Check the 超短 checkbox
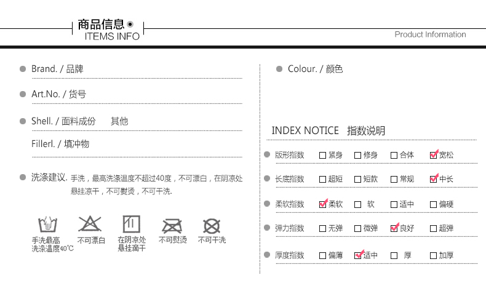The height and width of the screenshot is (283, 486). (322, 179)
